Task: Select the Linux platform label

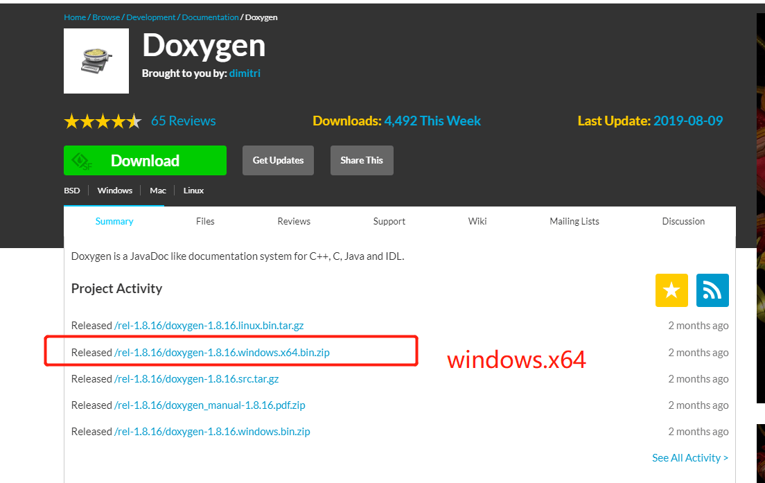Action: (x=193, y=191)
